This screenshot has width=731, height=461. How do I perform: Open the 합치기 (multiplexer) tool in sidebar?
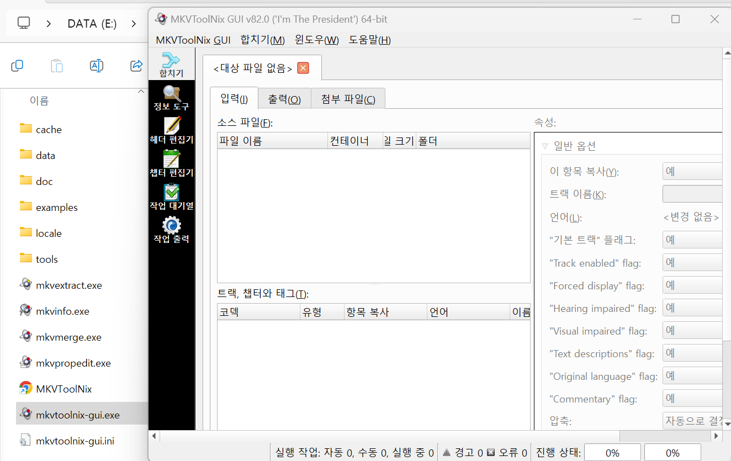pos(171,65)
